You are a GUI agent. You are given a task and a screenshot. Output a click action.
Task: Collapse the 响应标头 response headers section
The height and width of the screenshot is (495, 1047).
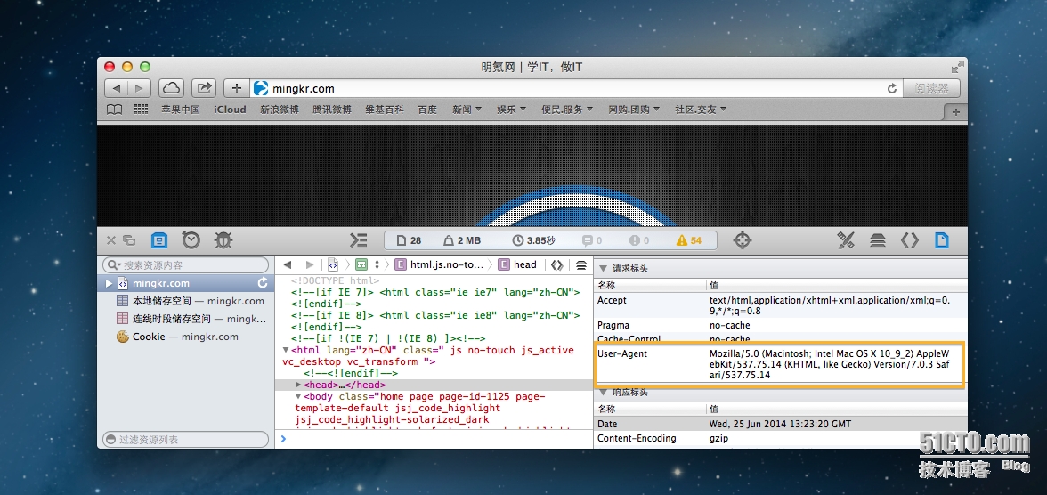coord(603,392)
